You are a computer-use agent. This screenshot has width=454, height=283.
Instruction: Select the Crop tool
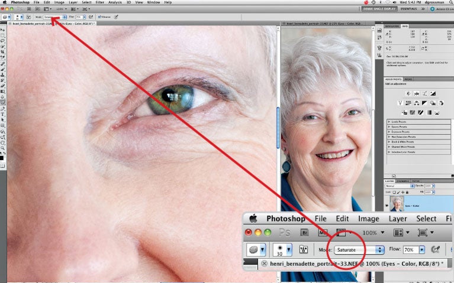[x=3, y=51]
